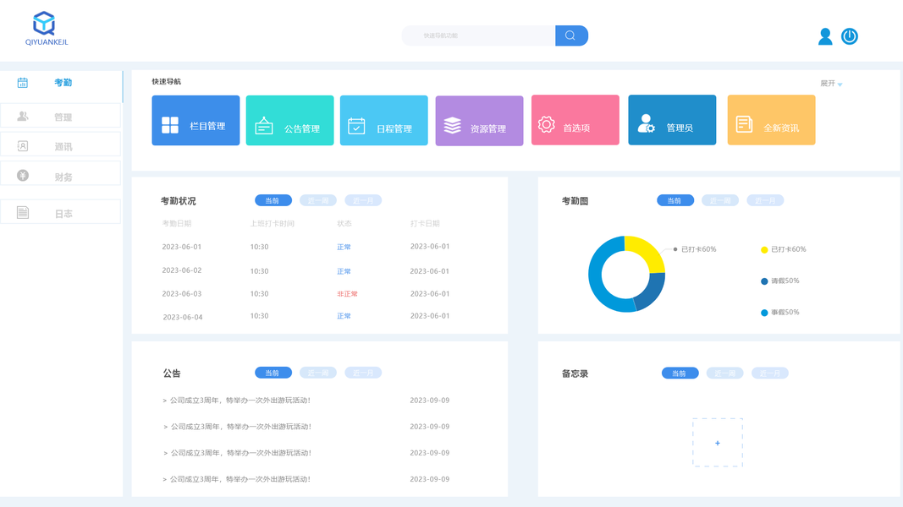903x507 pixels.
Task: Open the 公告管理 tile
Action: (x=289, y=120)
